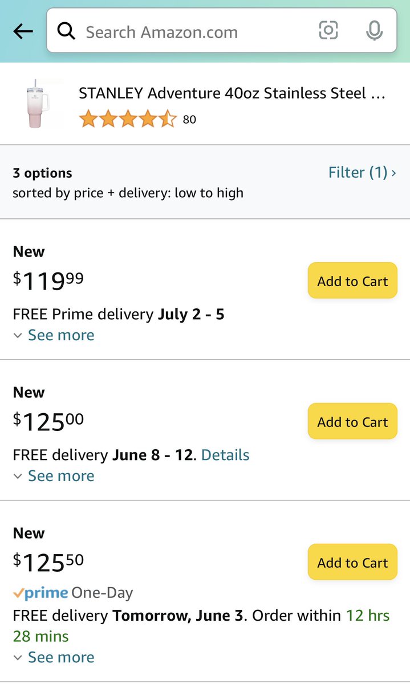Tap the sorted by price + delivery text
The height and width of the screenshot is (684, 410).
[128, 193]
